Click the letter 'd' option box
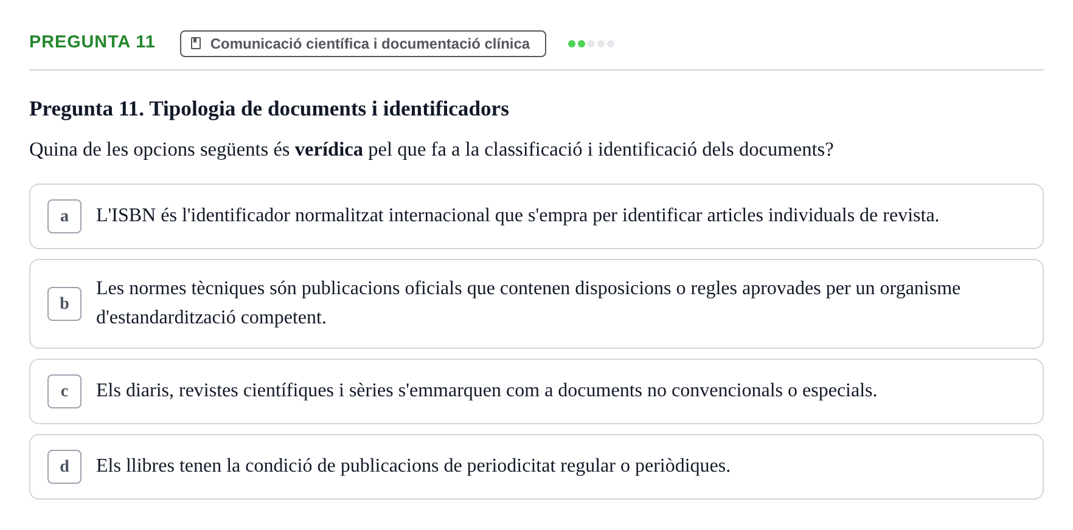1073x530 pixels. click(64, 467)
